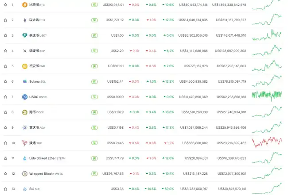This screenshot has height=195, width=288.
Task: Click the yellow BNB coin icon
Action: [x=25, y=66]
